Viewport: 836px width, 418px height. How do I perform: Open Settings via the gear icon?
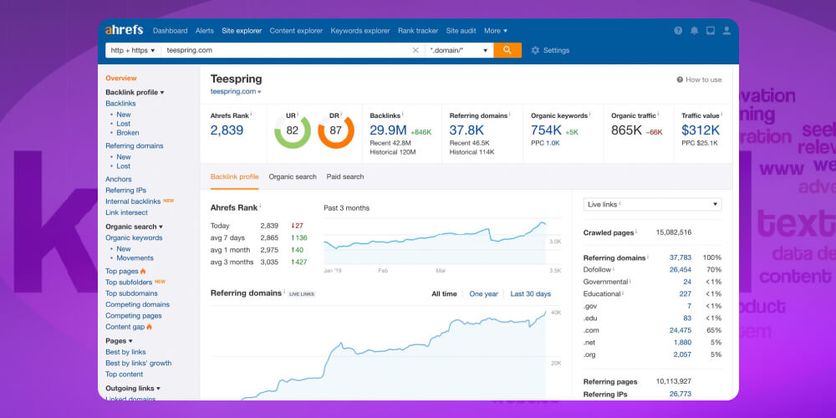pyautogui.click(x=536, y=50)
